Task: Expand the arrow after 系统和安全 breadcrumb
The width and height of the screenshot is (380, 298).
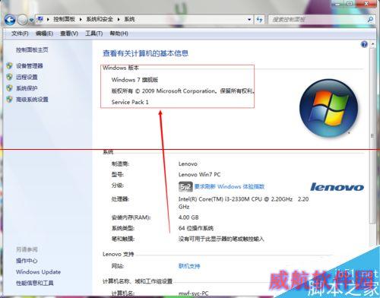Action: click(119, 19)
